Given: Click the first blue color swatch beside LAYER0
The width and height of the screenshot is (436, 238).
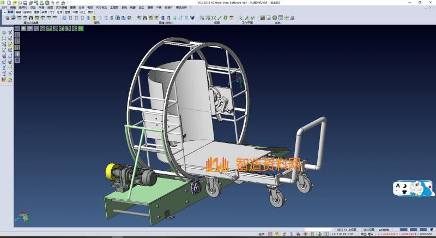Looking at the screenshot, I should [403, 229].
